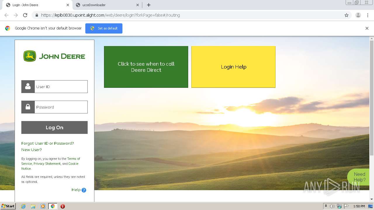
Task: Open the Windows Start menu
Action: tap(8, 206)
